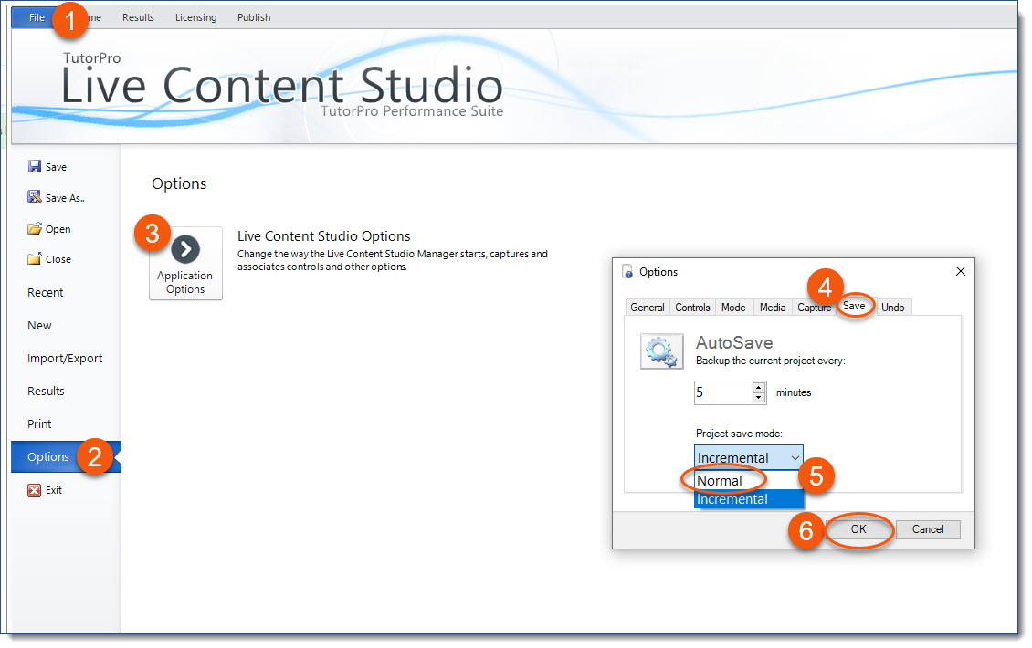
Task: Switch to the Results ribbon tab
Action: click(x=138, y=17)
